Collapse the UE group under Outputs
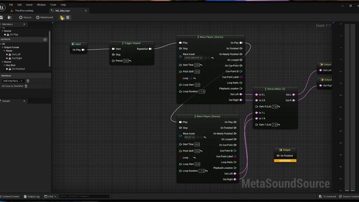Viewport: 359px width, 202px height. [1, 44]
